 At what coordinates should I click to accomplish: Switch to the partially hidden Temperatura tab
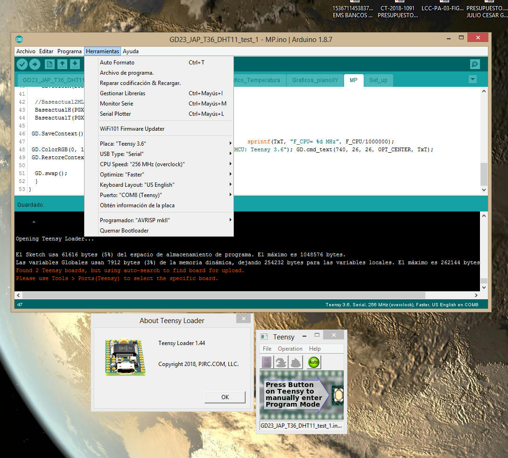[x=260, y=80]
